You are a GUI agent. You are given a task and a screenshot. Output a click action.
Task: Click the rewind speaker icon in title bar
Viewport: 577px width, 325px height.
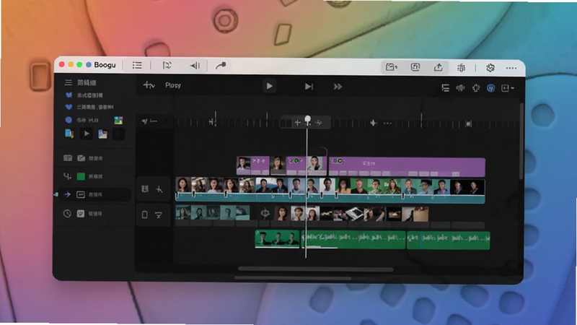point(195,66)
